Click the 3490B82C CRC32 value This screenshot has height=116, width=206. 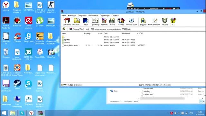click(x=141, y=45)
